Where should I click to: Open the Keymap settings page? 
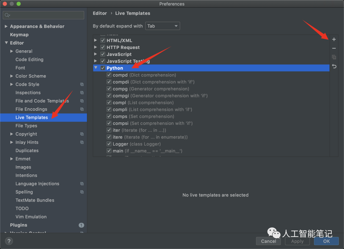pyautogui.click(x=19, y=35)
